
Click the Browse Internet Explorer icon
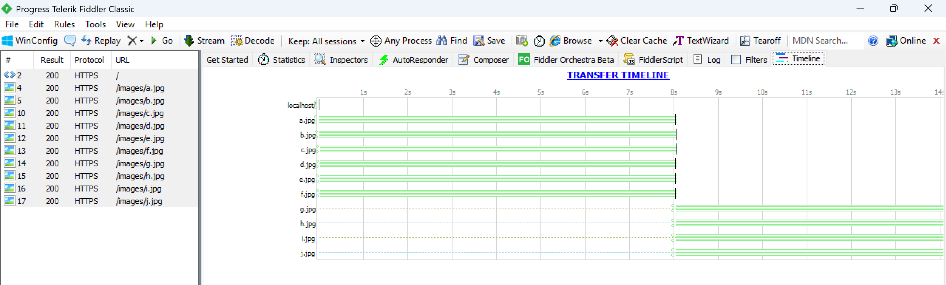pos(555,41)
